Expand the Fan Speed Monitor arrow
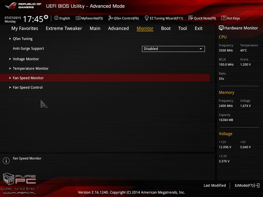263x197 pixels. (x=10, y=78)
